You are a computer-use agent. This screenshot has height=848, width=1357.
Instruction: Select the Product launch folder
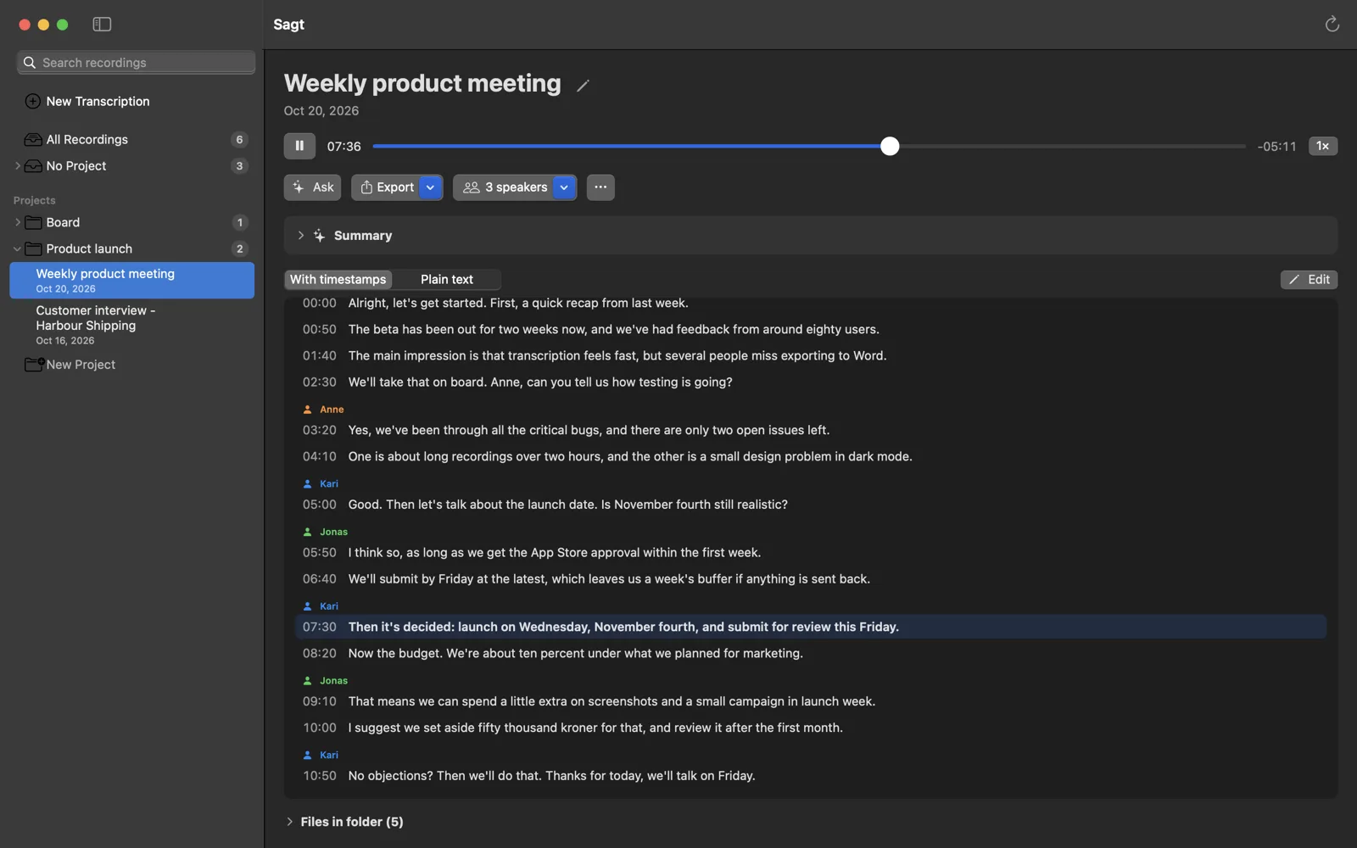(x=89, y=248)
